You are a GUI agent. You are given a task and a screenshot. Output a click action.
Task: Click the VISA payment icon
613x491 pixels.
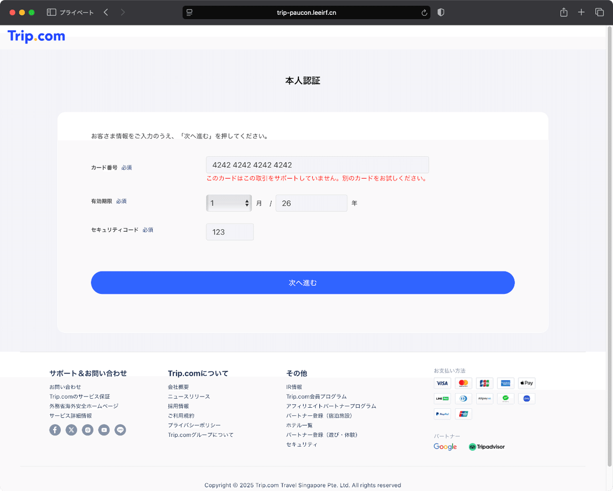(x=442, y=383)
